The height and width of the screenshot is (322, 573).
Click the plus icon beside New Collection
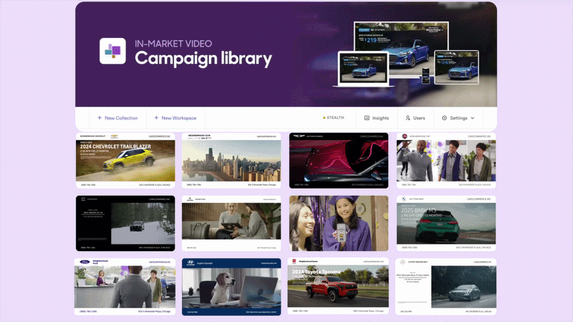100,118
